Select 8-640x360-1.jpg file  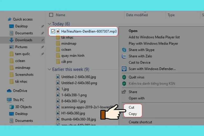click(73, 101)
